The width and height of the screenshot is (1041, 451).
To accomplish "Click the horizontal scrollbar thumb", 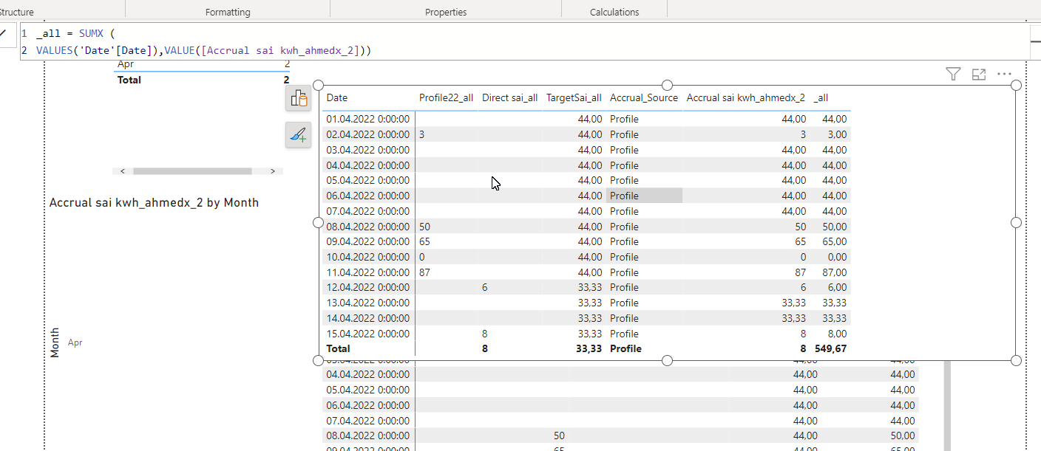I will (192, 171).
